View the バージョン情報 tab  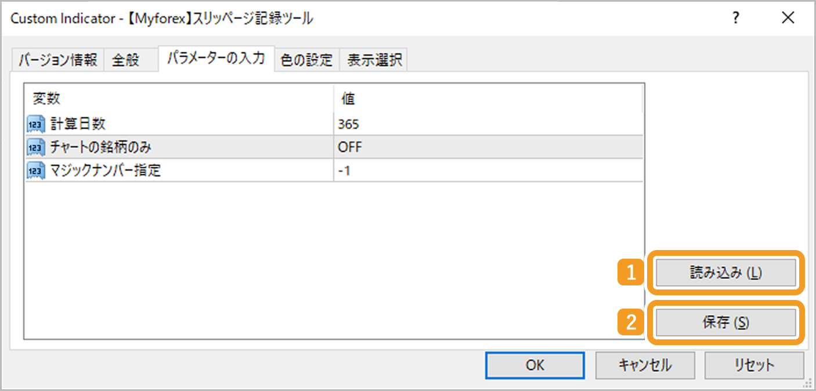point(56,59)
